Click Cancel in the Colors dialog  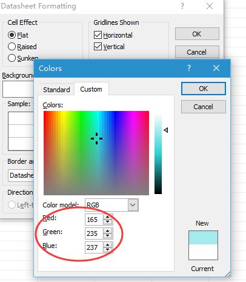pyautogui.click(x=204, y=107)
